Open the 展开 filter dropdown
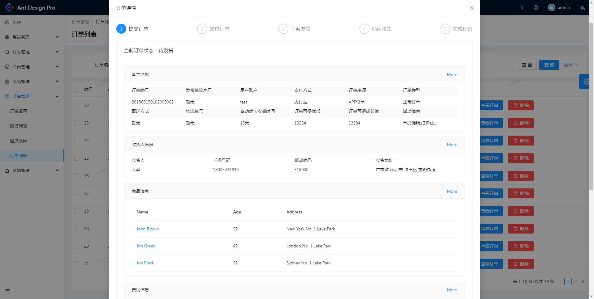 [571, 65]
